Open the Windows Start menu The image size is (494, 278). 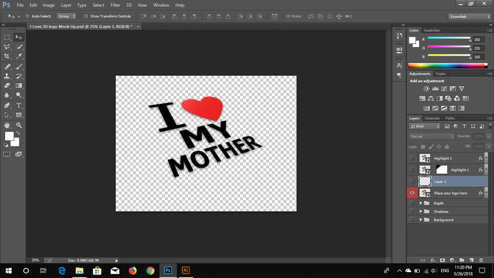click(8, 270)
